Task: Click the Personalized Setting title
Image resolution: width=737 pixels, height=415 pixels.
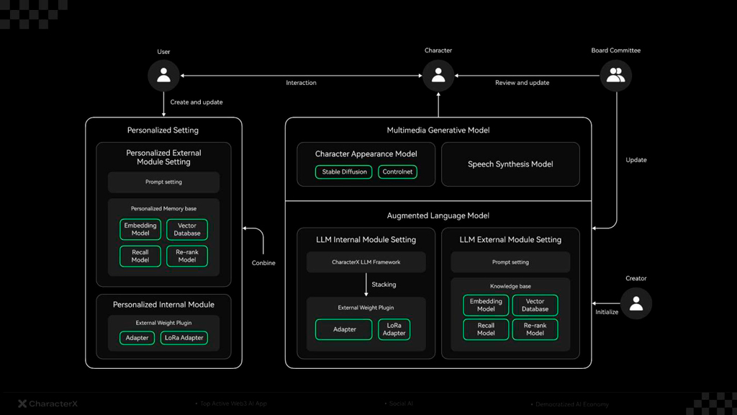Action: tap(163, 130)
